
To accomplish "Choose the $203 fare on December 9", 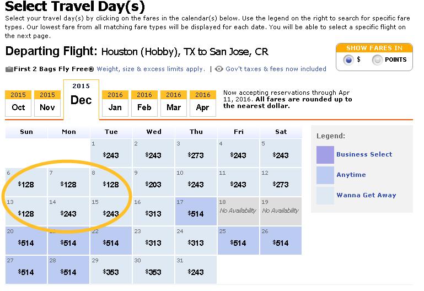I will 153,185.
